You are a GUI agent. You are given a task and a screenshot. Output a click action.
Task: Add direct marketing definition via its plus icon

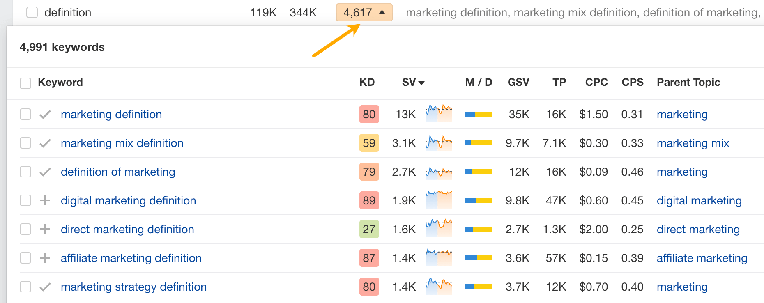(45, 229)
